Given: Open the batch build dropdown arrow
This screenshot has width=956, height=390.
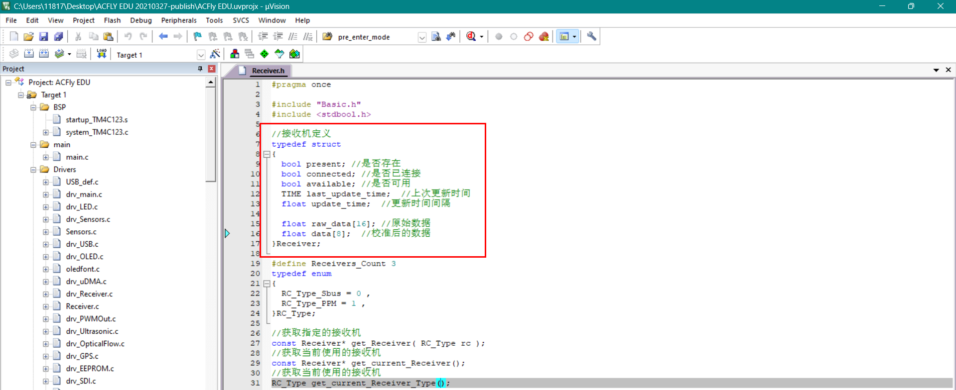Looking at the screenshot, I should pos(69,54).
